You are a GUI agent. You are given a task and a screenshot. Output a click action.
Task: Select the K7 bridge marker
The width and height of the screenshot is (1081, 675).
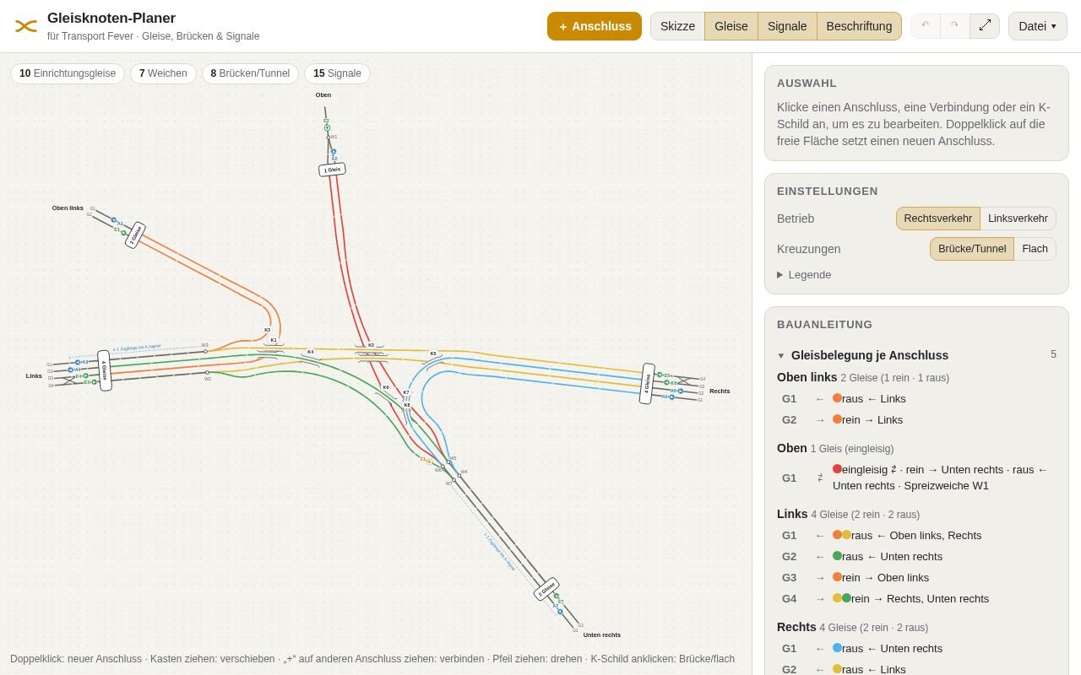(x=406, y=392)
